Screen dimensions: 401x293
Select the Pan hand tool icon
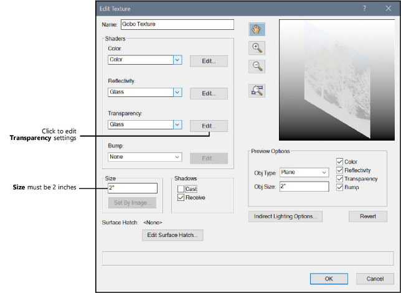click(x=256, y=28)
